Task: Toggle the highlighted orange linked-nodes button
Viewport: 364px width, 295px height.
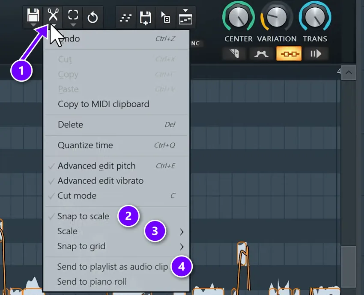Action: point(289,54)
